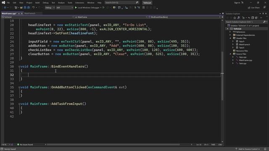Click the navigate backward toolbar icon
Screen dimensions: 269x151
click(x=5, y=8)
